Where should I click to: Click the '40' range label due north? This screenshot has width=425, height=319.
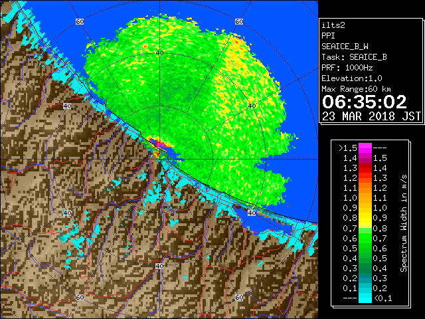tap(159, 53)
